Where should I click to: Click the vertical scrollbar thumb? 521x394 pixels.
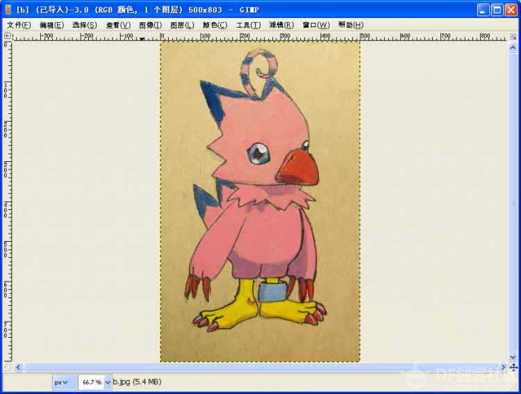(x=513, y=202)
